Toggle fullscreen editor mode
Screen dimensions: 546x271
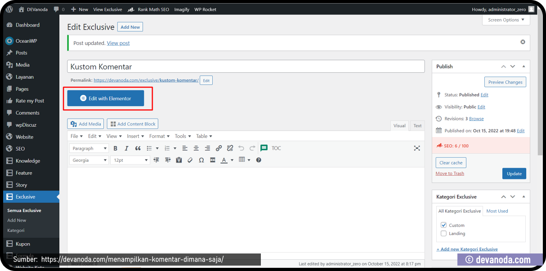click(417, 148)
